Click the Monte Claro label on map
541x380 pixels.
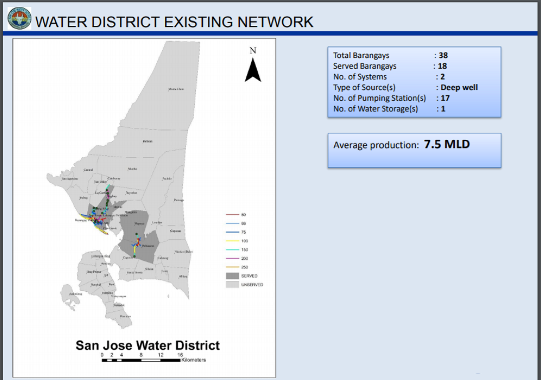(x=176, y=89)
